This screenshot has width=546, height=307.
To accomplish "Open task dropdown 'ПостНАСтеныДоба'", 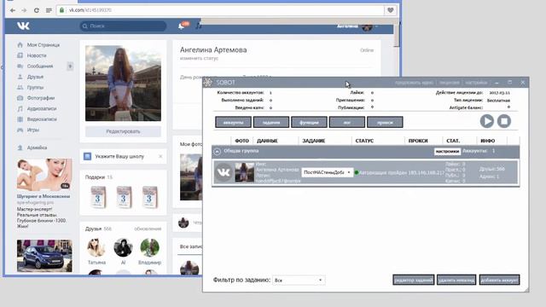I will 327,172.
